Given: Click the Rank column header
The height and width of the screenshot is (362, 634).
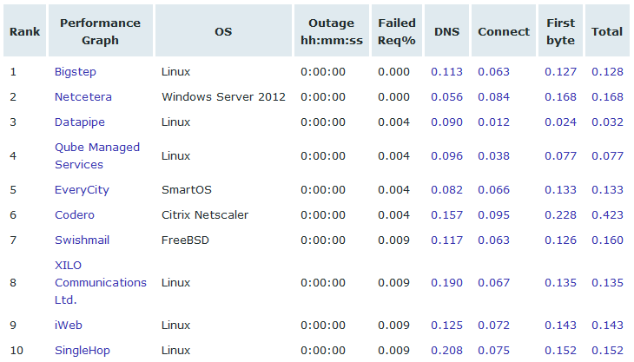Looking at the screenshot, I should pos(24,31).
